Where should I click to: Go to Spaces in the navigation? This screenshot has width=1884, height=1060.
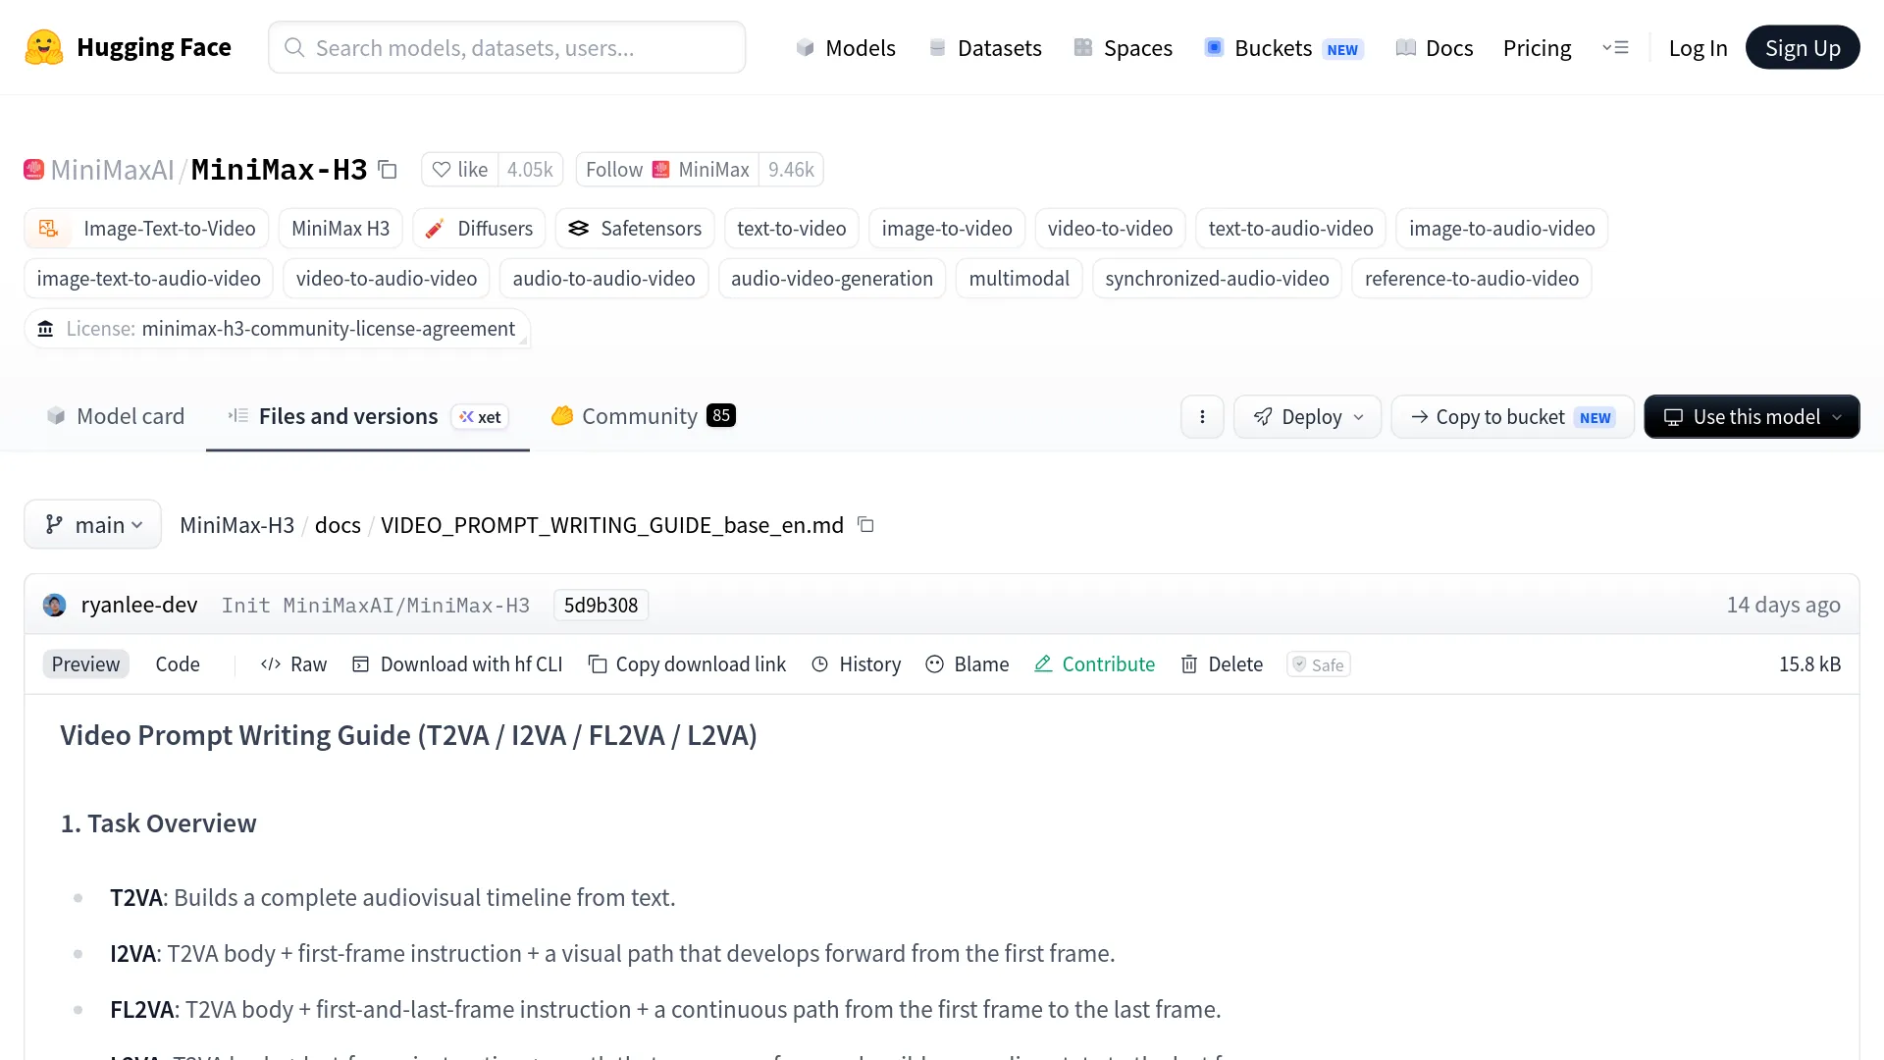coord(1123,47)
